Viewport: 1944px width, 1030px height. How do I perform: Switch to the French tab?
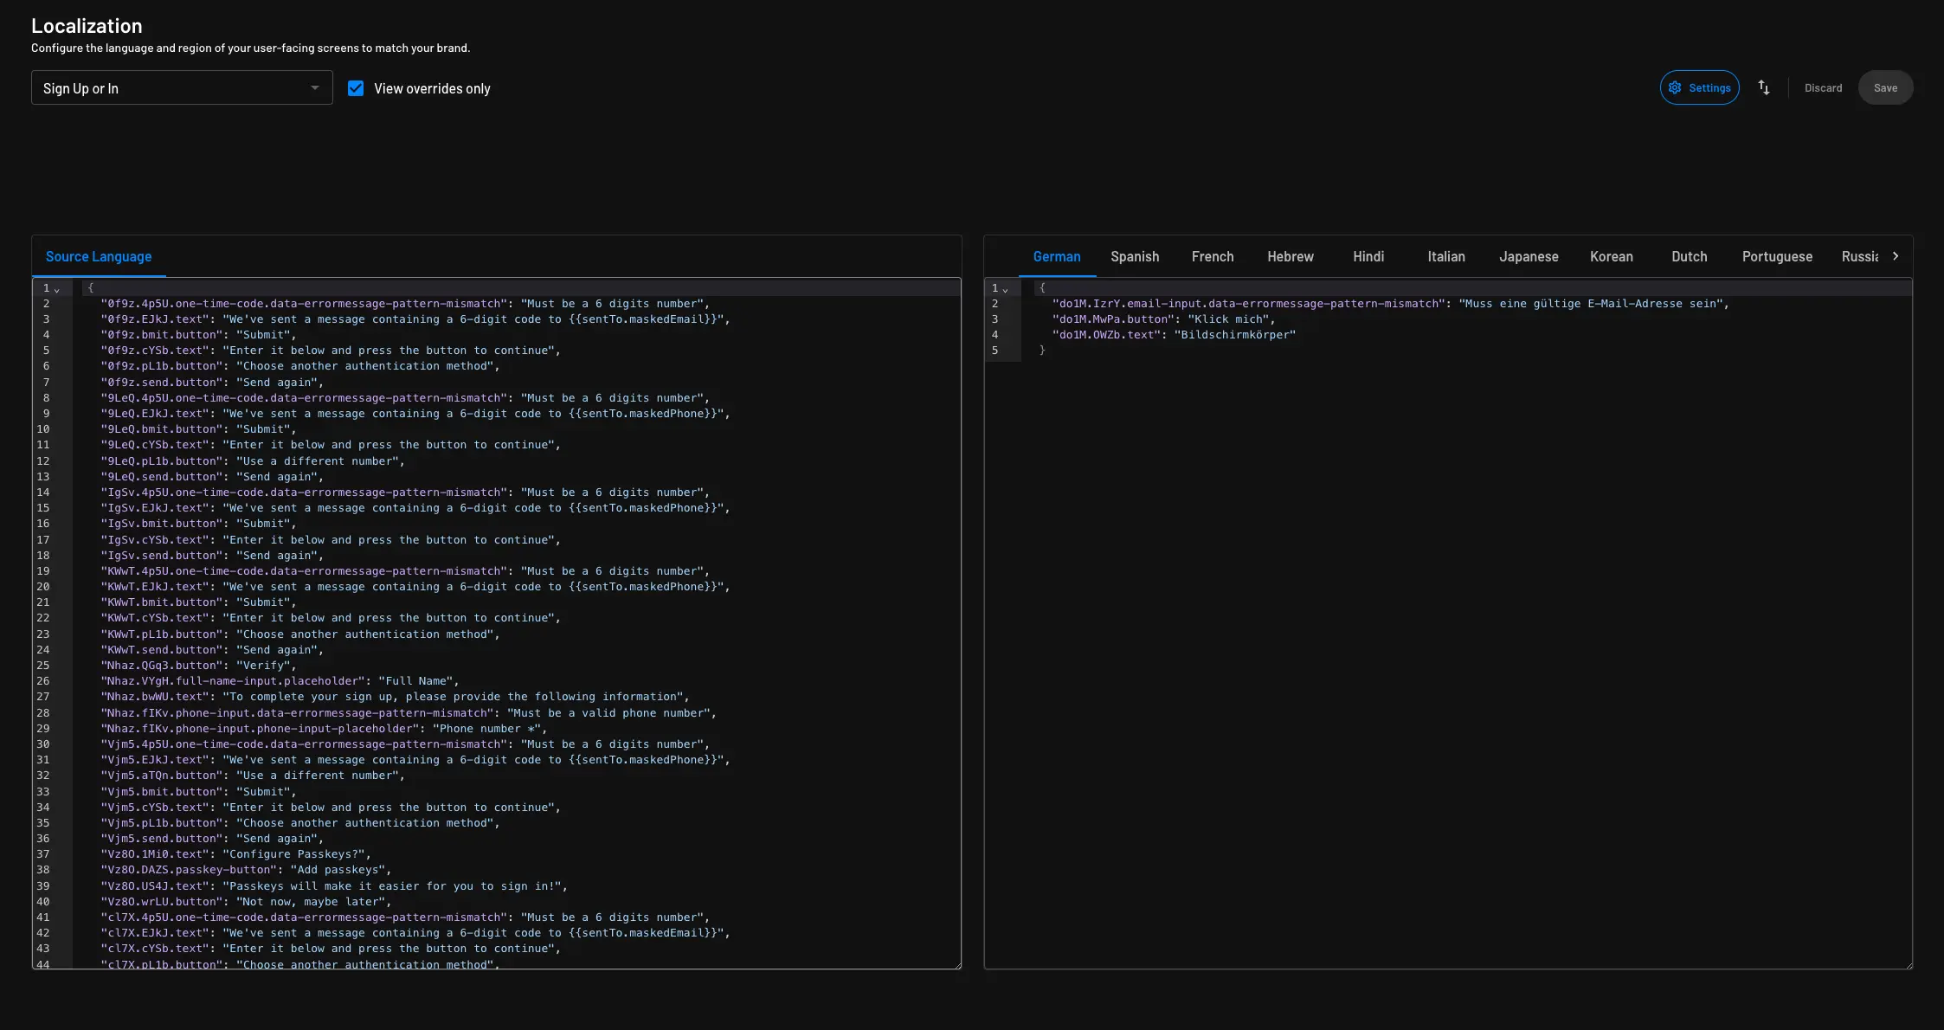[x=1213, y=256]
